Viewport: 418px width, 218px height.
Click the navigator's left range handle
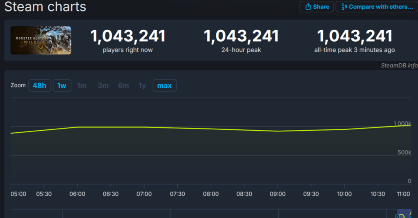coord(397,216)
